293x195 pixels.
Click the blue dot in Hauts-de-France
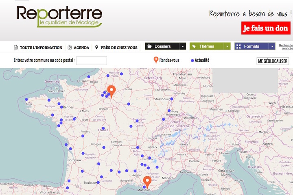pyautogui.click(x=108, y=76)
